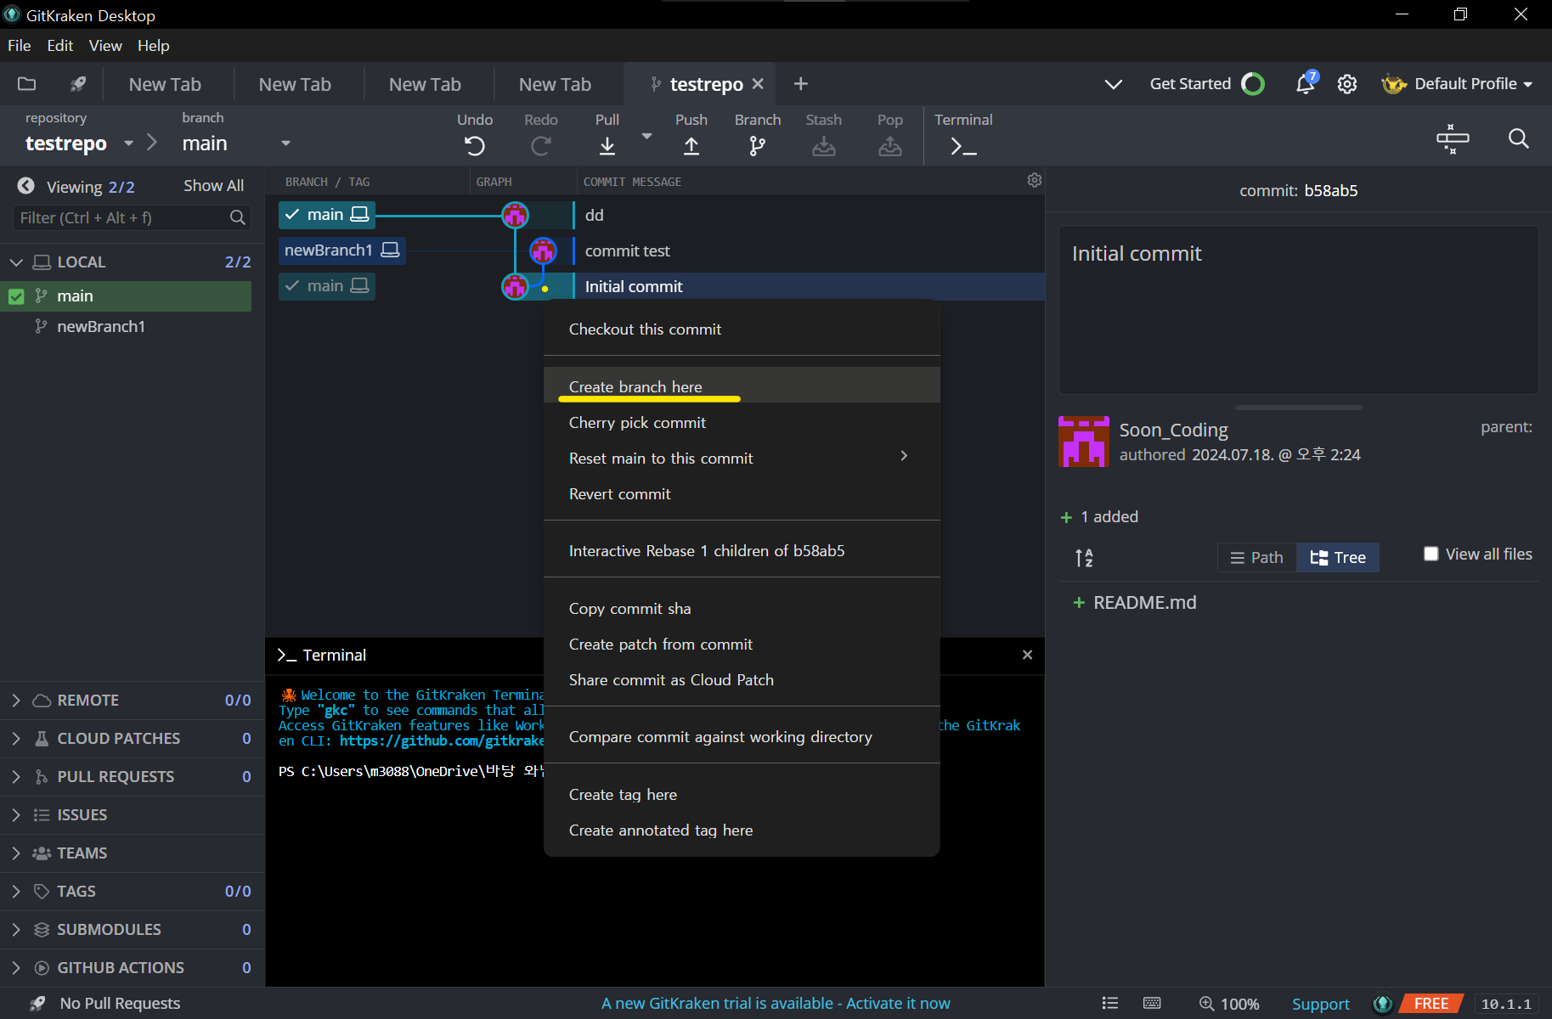Click the Pull toolbar icon

coord(607,146)
